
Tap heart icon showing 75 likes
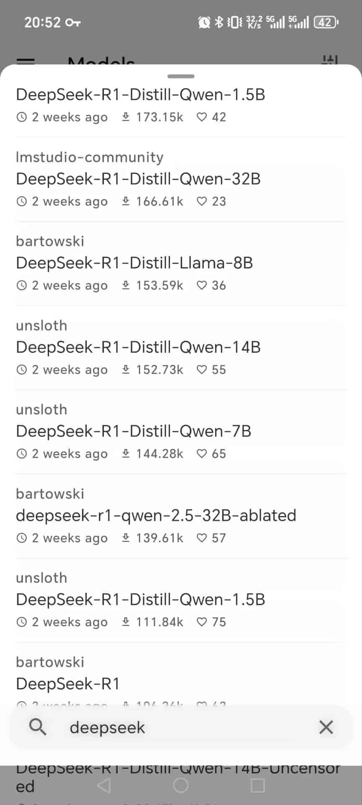pos(202,622)
